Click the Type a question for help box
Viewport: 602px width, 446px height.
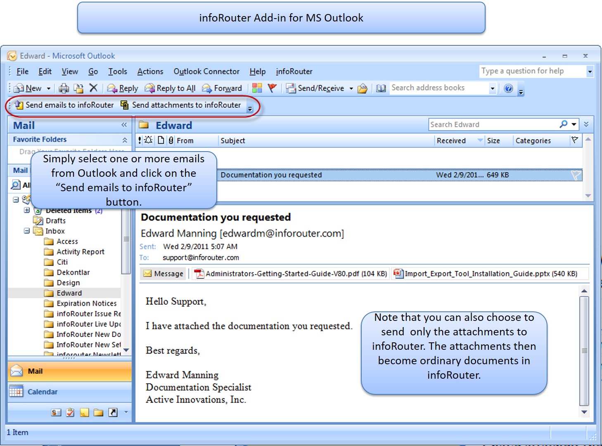pos(533,71)
